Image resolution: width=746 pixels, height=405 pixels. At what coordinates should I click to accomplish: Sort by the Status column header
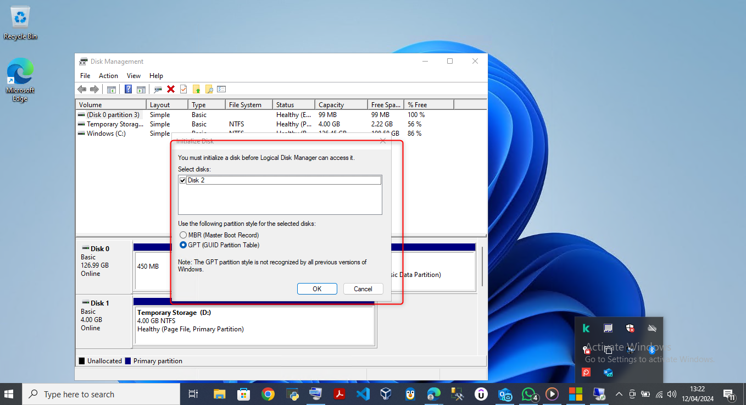point(294,104)
